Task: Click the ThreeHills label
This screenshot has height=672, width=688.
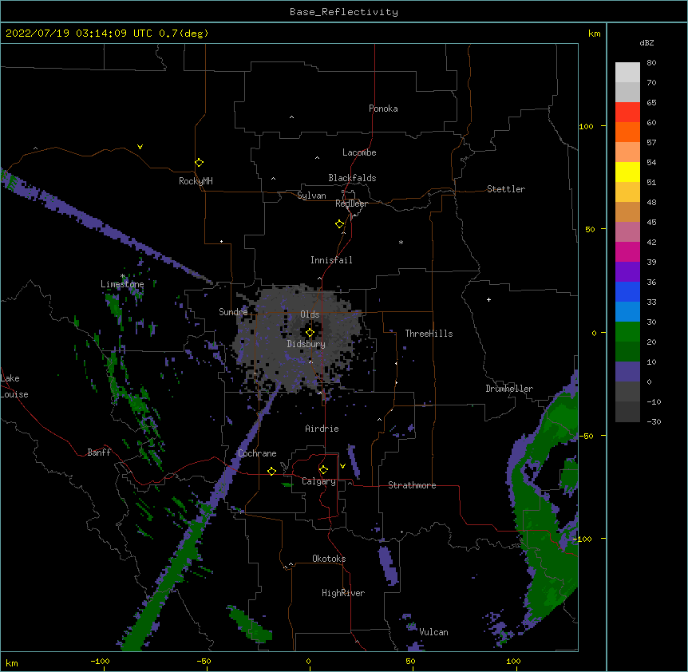Action: click(429, 334)
